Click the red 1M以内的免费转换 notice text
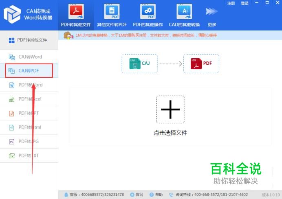 [x=146, y=35]
